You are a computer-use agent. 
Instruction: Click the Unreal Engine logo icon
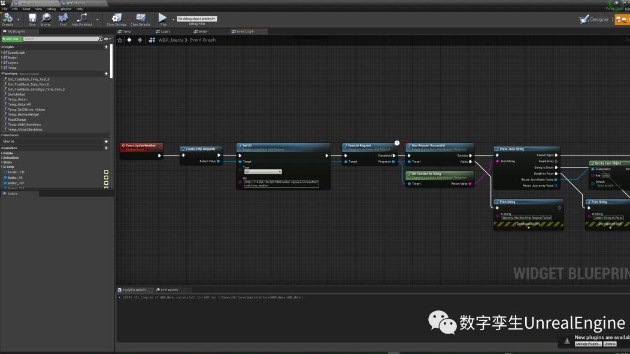[3, 3]
